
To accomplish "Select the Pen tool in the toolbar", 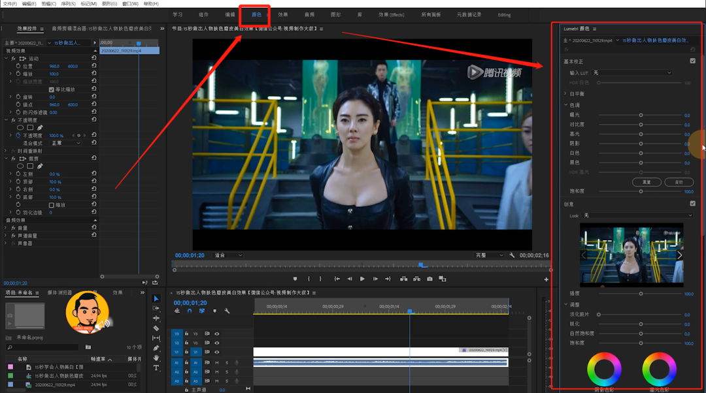I will point(156,348).
